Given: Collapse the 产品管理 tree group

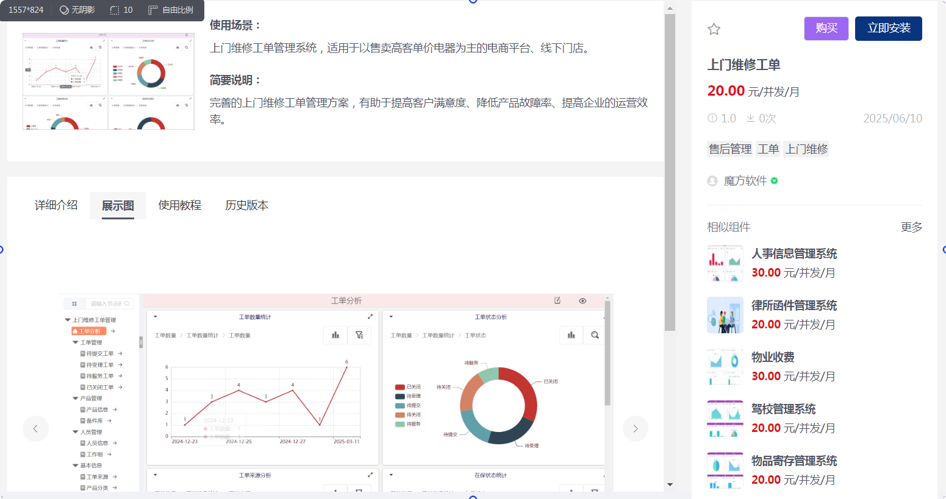Looking at the screenshot, I should [x=76, y=398].
